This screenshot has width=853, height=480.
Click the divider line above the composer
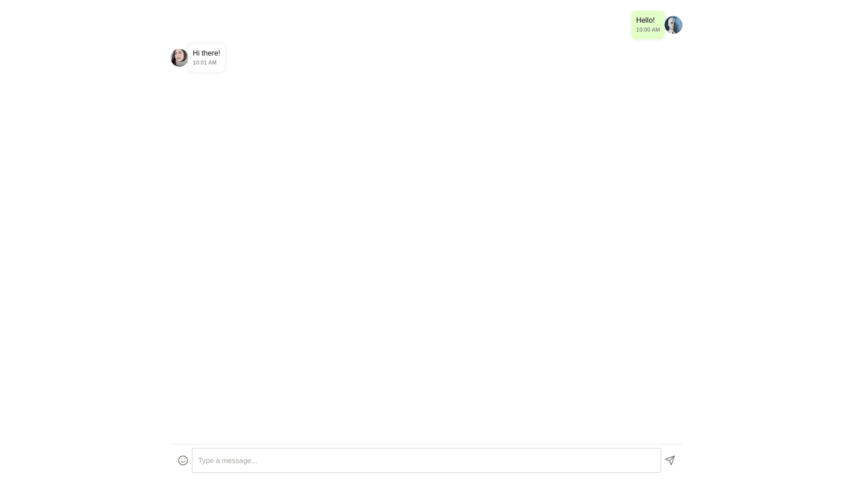(x=426, y=444)
